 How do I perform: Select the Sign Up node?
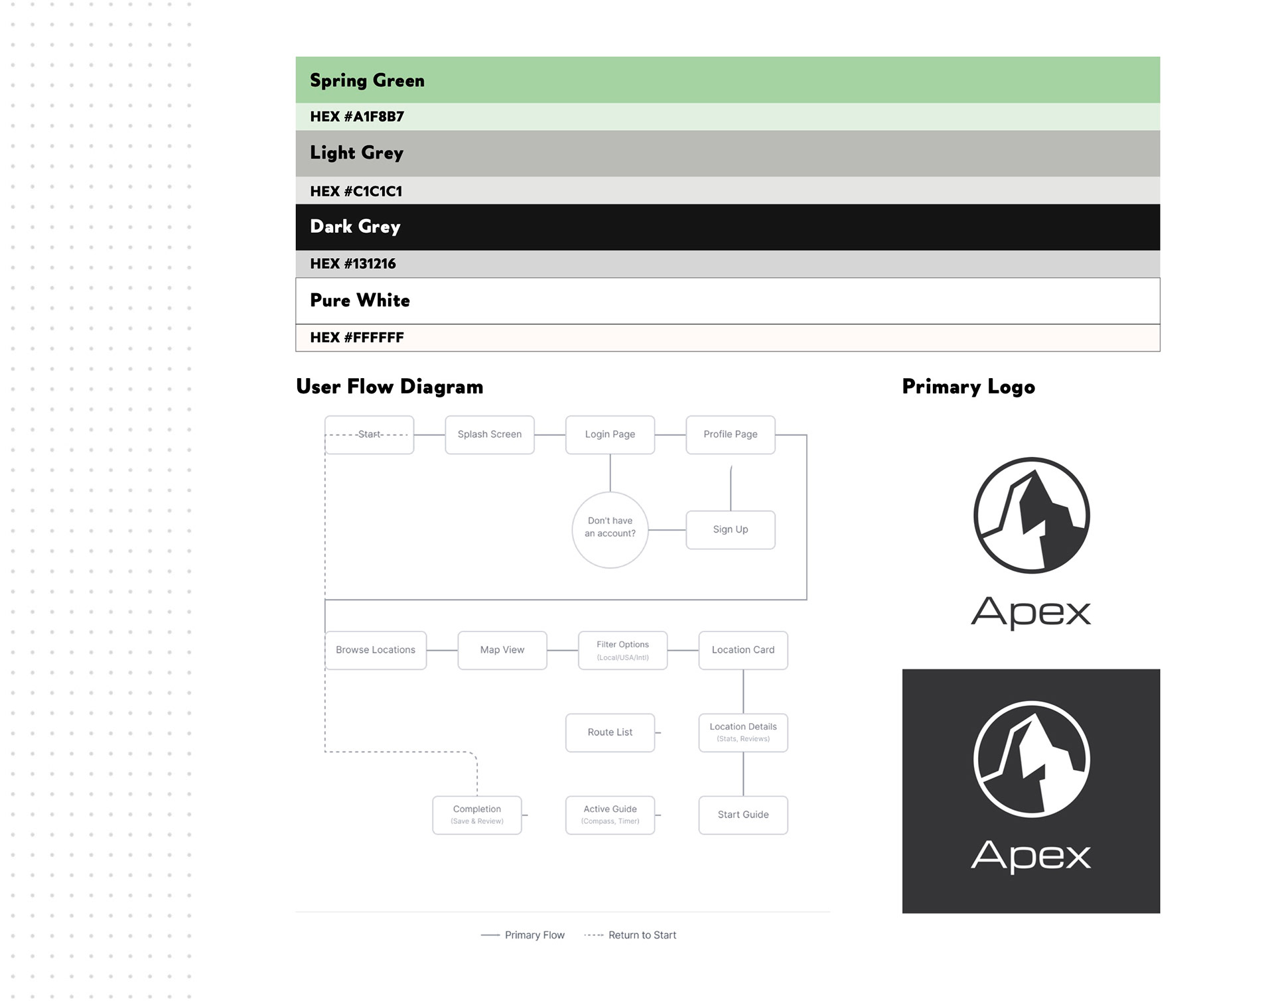point(730,529)
